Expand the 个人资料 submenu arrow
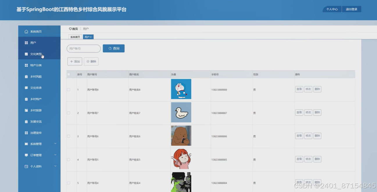 (x=55, y=166)
